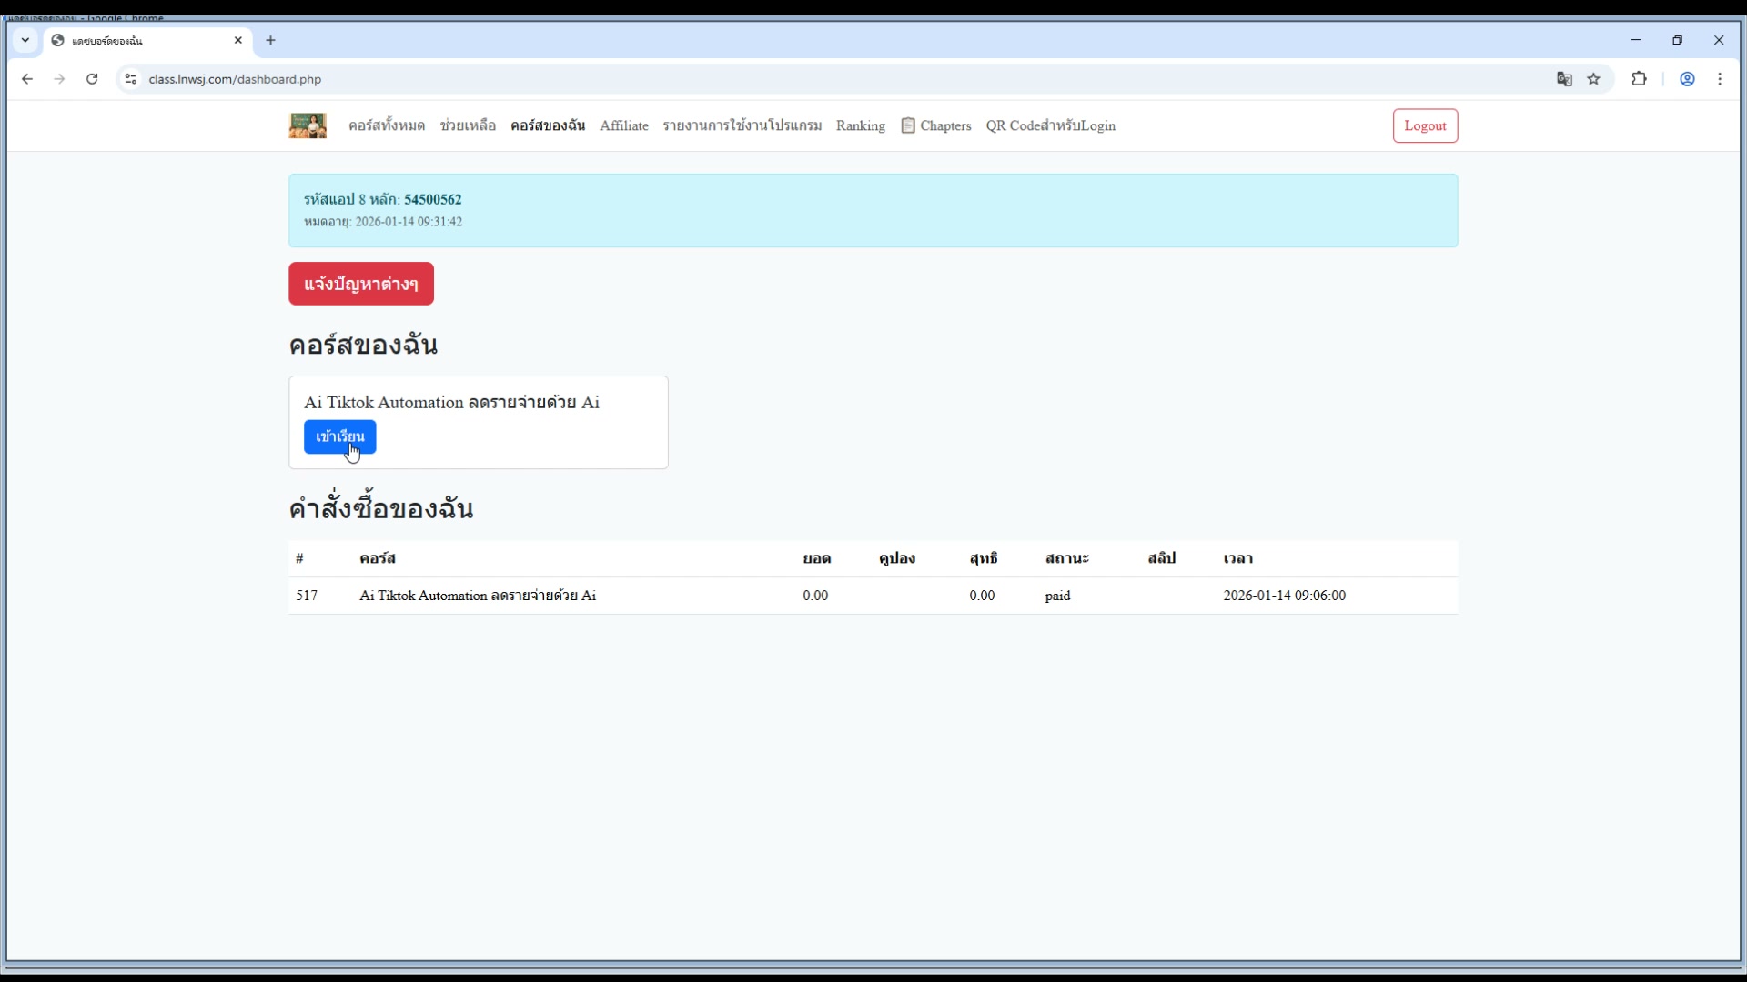Viewport: 1747px width, 982px height.
Task: Open the Chapters menu item
Action: pyautogui.click(x=936, y=125)
